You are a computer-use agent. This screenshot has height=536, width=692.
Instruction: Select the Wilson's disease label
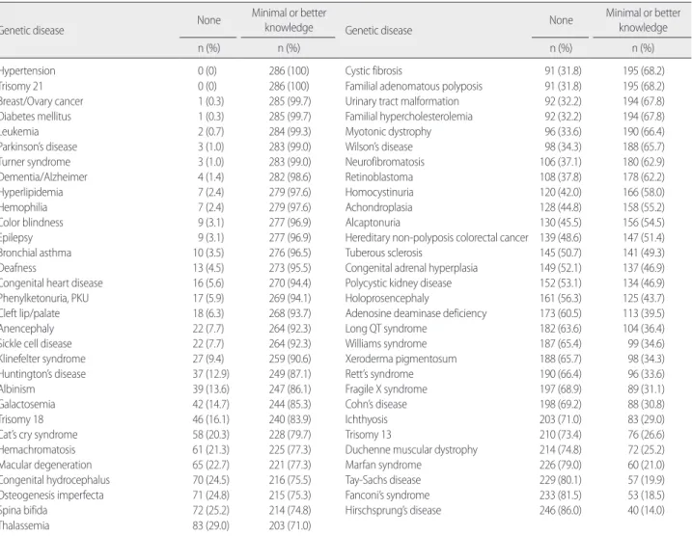pos(378,147)
